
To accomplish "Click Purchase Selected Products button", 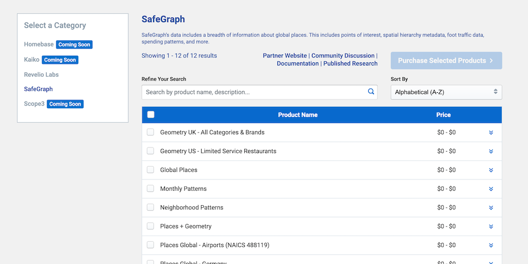I will (446, 60).
